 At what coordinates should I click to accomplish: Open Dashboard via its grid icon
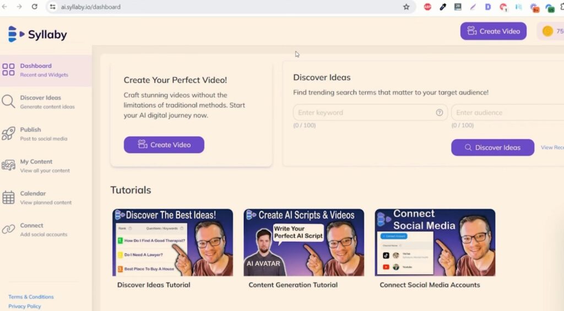8,69
